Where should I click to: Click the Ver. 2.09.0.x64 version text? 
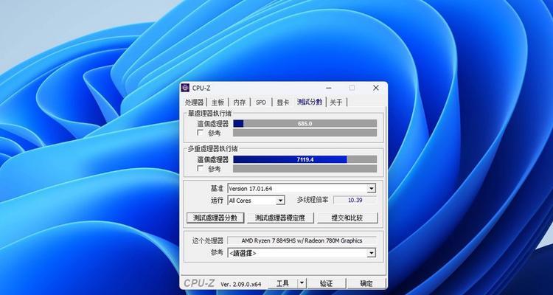coord(241,284)
